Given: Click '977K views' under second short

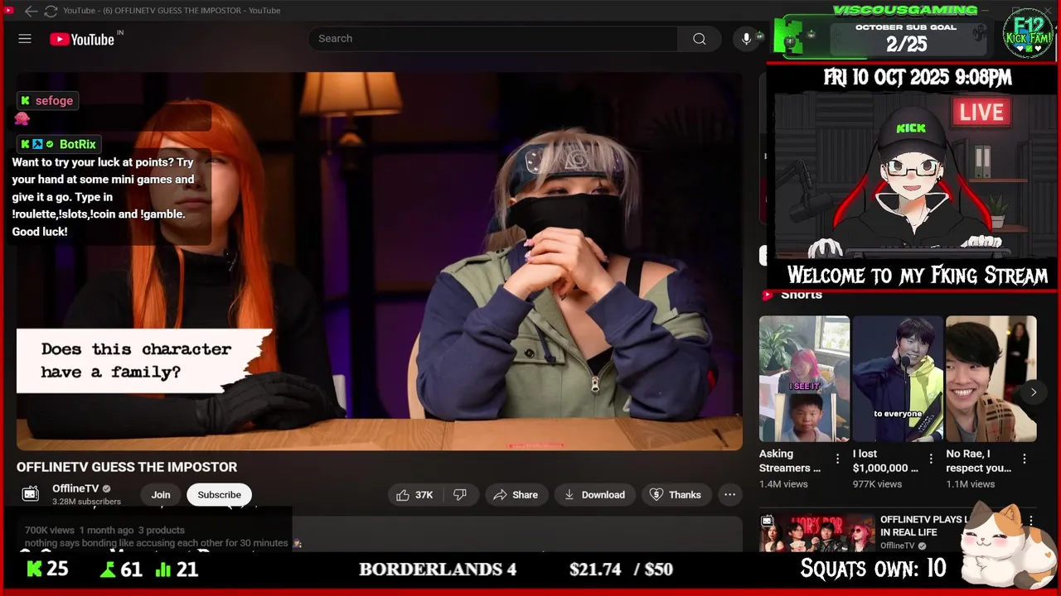Looking at the screenshot, I should coord(877,484).
